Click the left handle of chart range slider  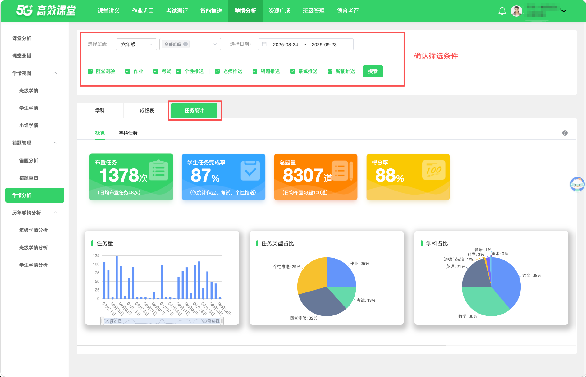[x=102, y=321]
